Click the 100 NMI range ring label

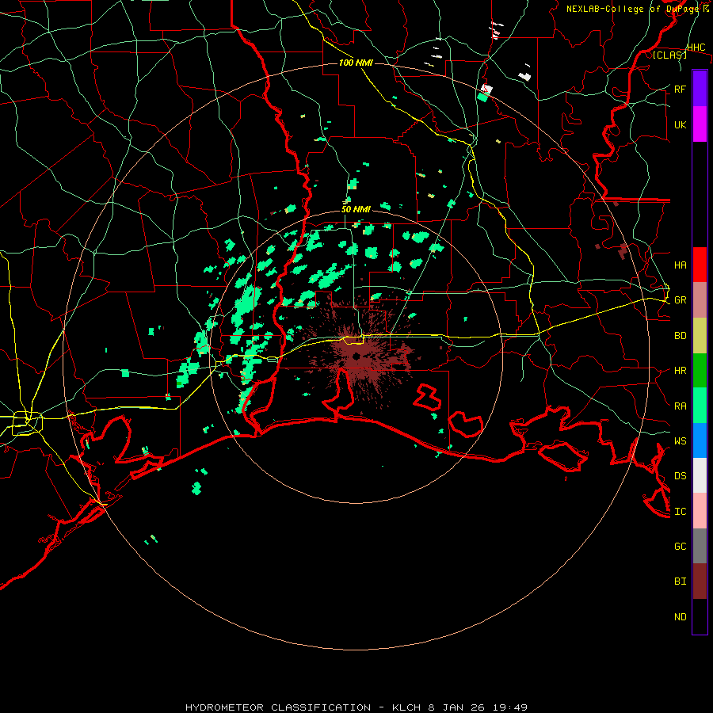point(356,63)
